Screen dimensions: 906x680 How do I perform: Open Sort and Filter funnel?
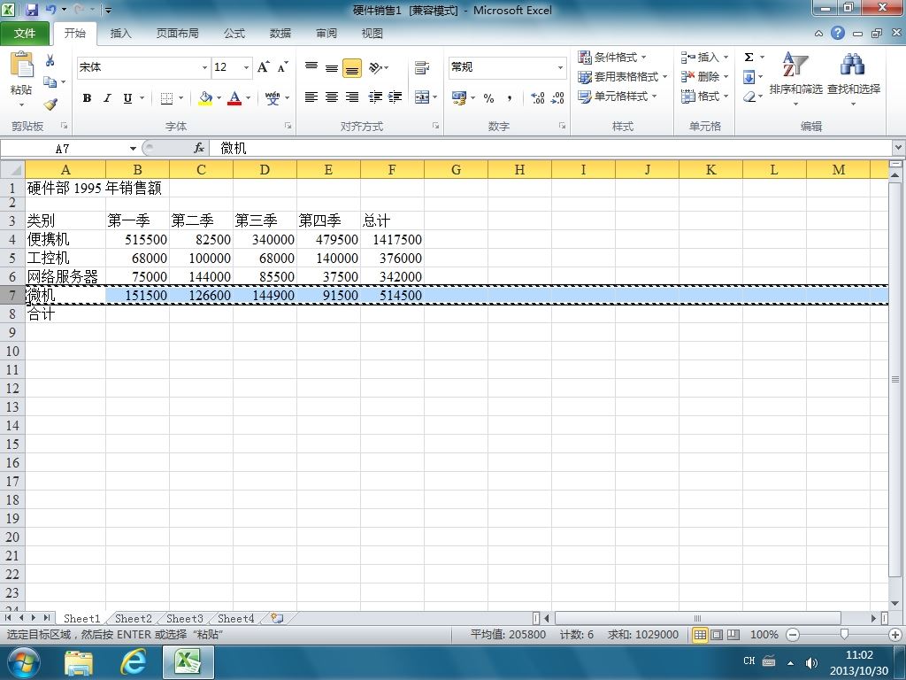click(795, 65)
